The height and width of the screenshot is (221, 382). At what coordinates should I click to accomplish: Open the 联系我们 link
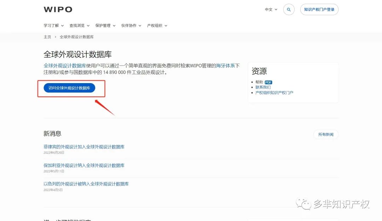[x=263, y=87]
